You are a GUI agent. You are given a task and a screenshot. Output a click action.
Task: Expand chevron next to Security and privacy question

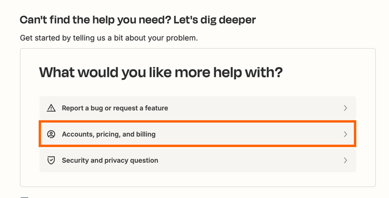346,160
